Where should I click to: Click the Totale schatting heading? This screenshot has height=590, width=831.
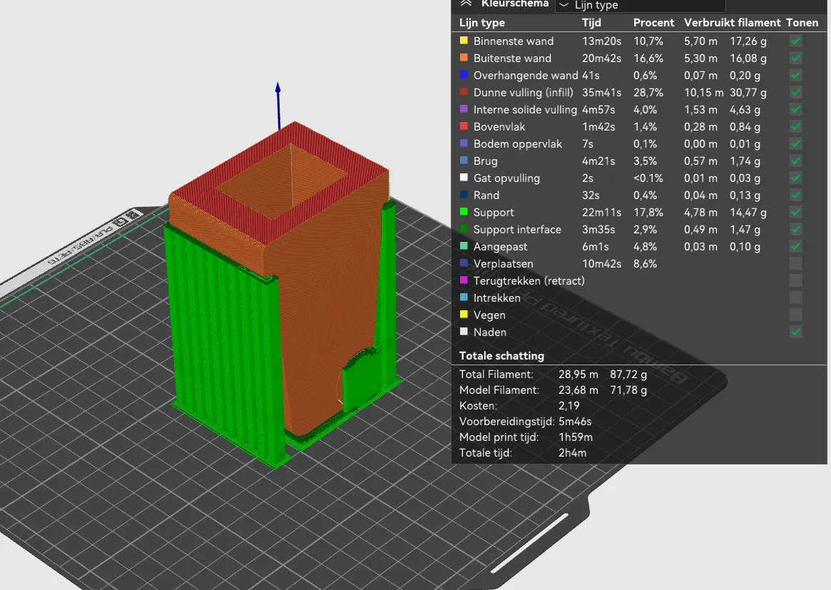pos(501,356)
